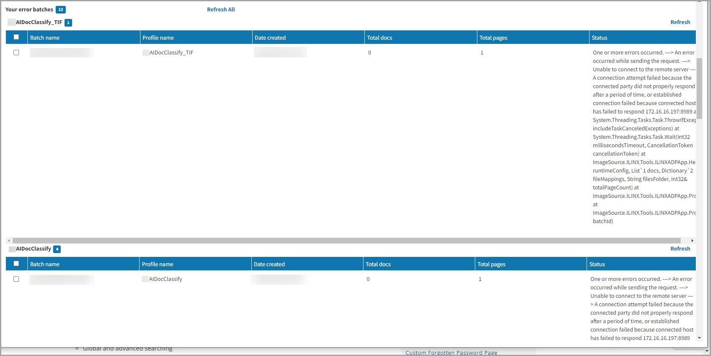Expand the AIDocClassify_TIF group heading
The width and height of the screenshot is (711, 356).
[39, 22]
